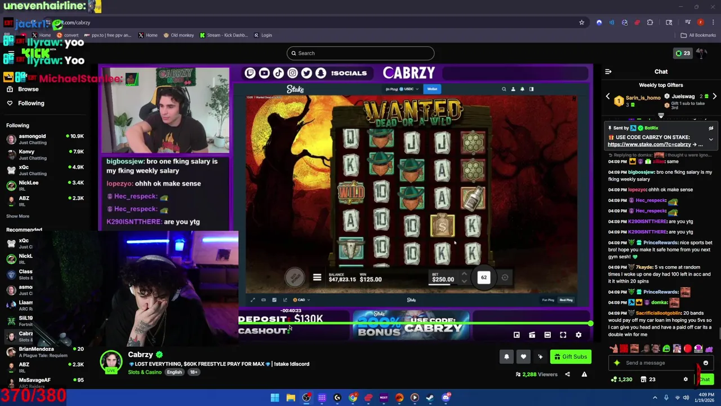Viewport: 721px width, 406px height.
Task: Open Stream - Kick Dashboard bookmark
Action: pos(224,35)
